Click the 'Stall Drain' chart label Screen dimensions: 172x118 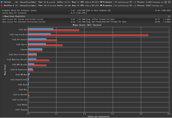coord(23,85)
